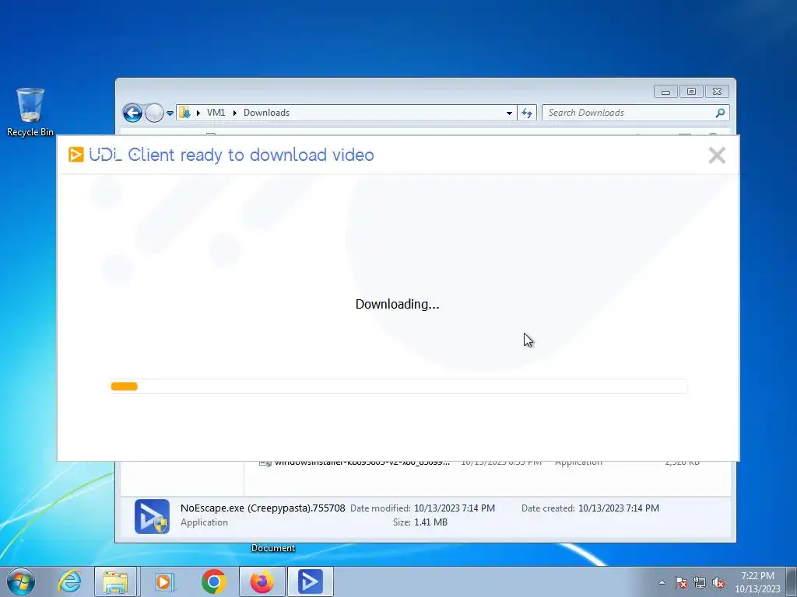
Task: Open the clock showing 7:22 PM
Action: (757, 582)
